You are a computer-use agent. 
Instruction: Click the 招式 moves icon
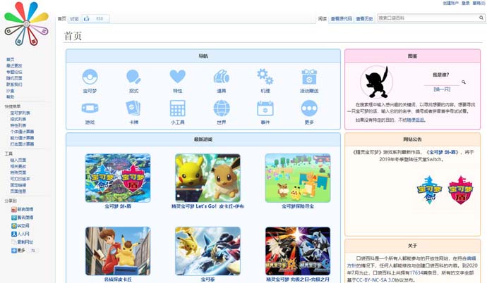(x=133, y=77)
